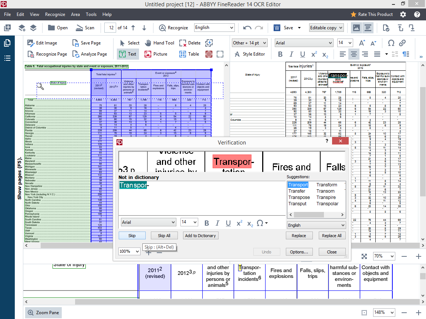
Task: Click the Delete area tool
Action: (x=190, y=43)
